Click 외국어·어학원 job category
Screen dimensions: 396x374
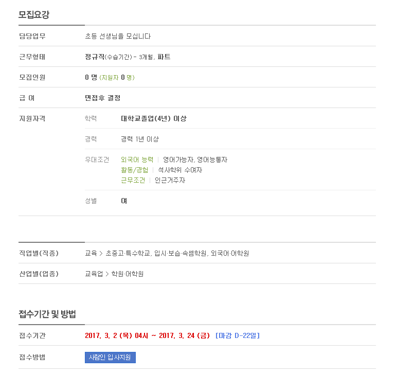pos(230,253)
